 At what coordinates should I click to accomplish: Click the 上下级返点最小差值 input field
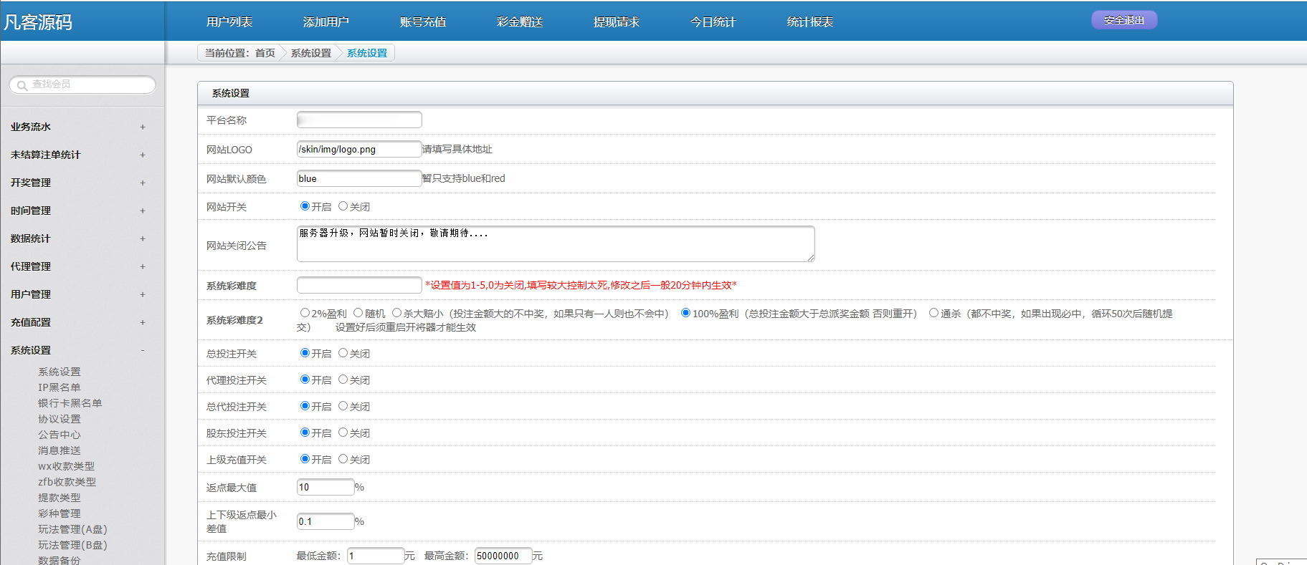click(x=325, y=521)
